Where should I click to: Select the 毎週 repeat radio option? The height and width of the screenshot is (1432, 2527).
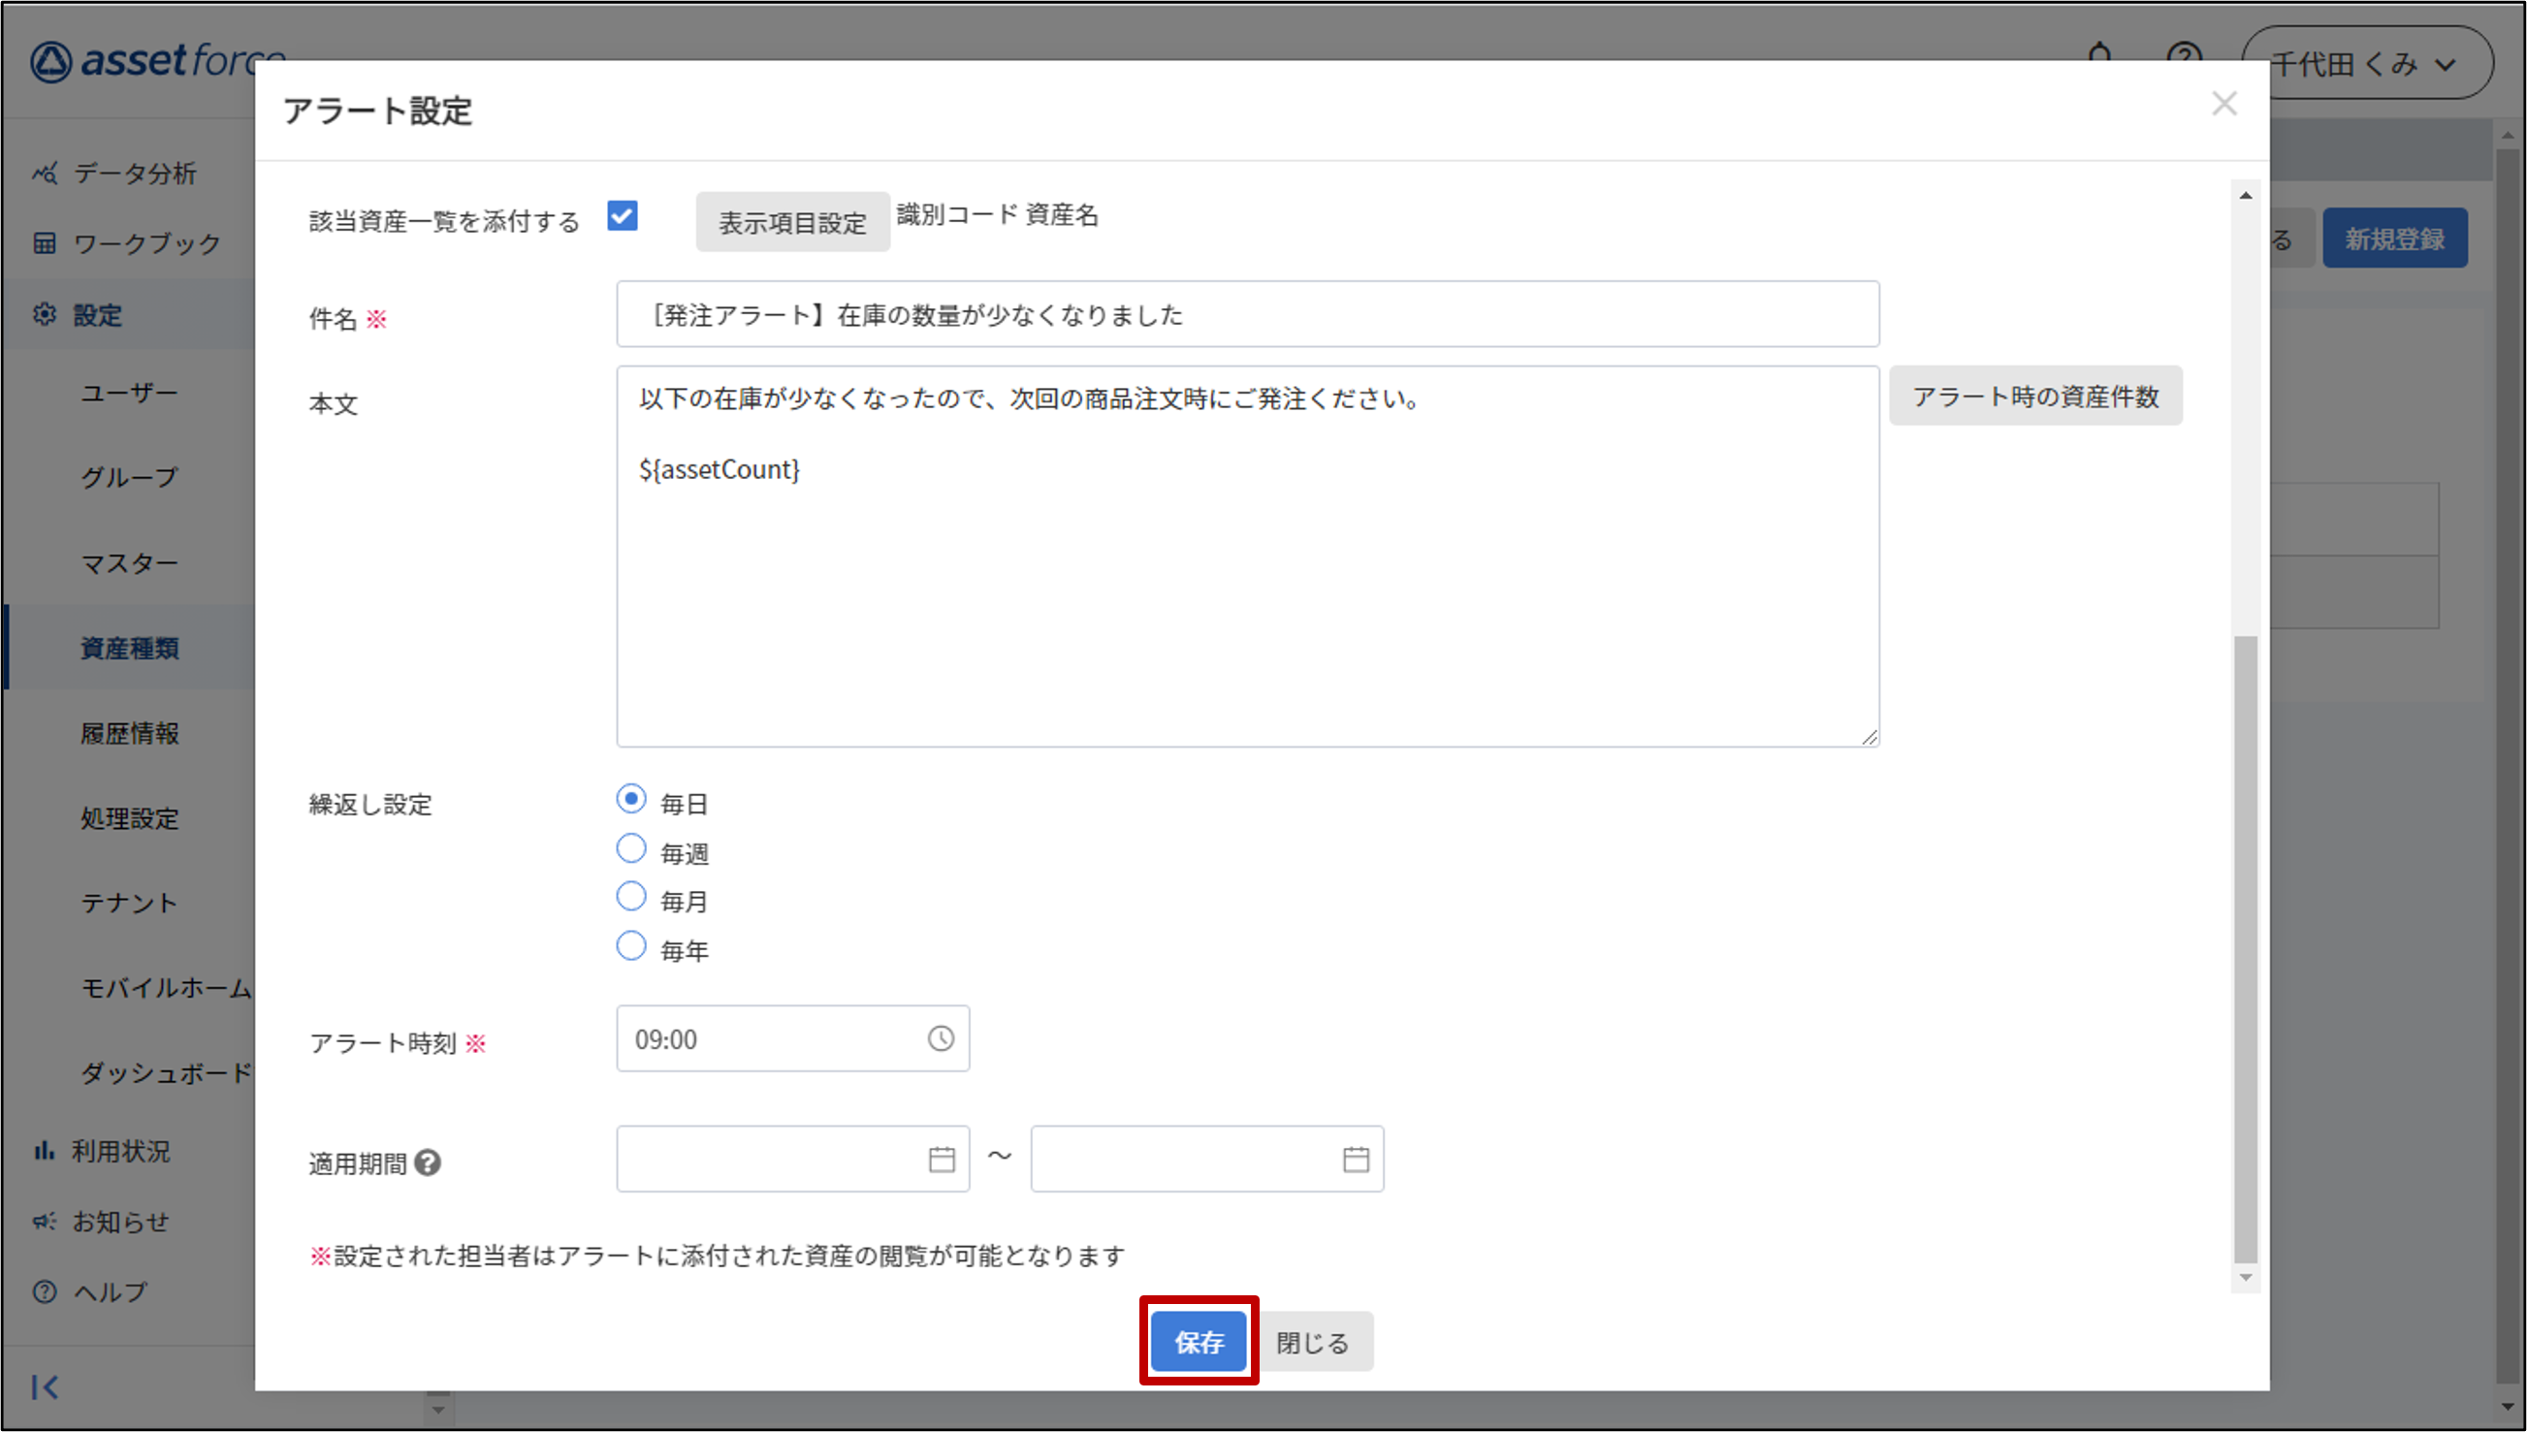point(631,848)
